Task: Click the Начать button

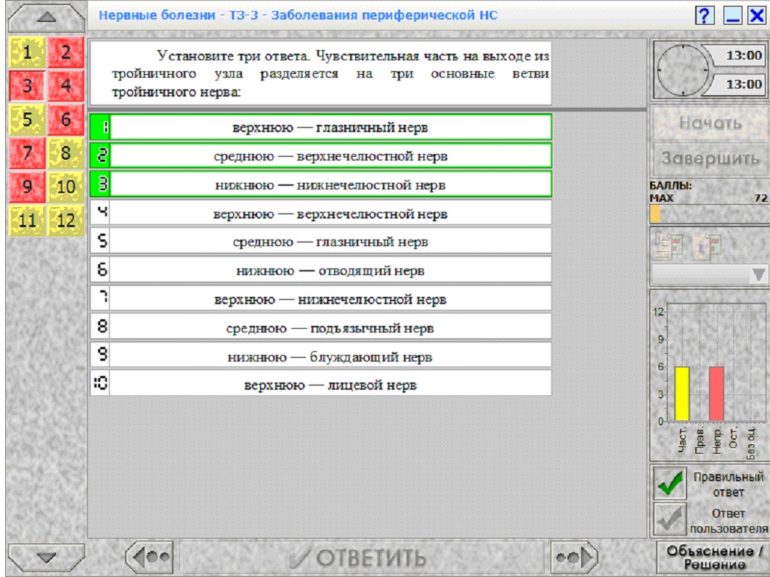Action: point(710,123)
